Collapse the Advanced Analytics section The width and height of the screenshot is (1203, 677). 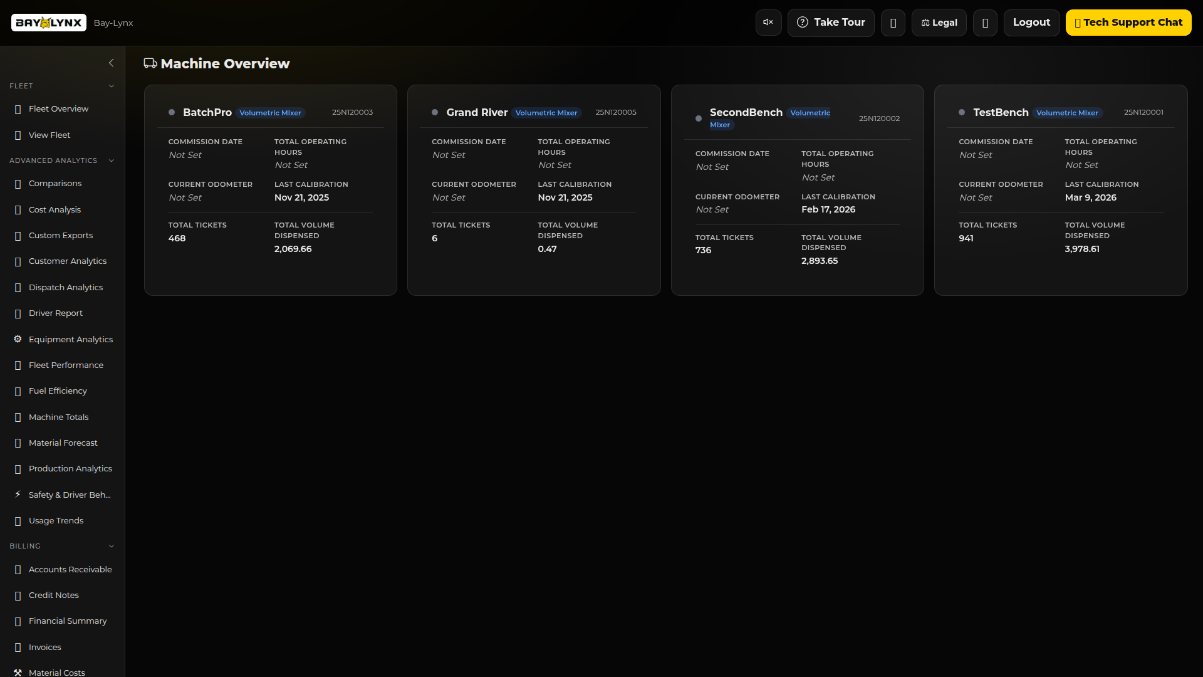[112, 160]
